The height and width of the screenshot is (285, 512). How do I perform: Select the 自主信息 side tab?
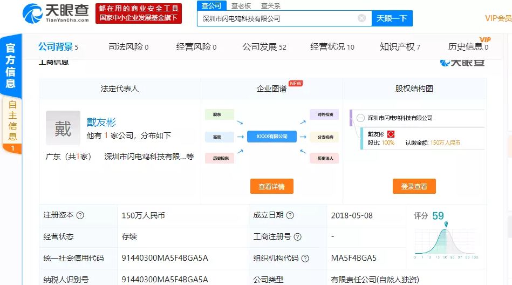click(12, 121)
